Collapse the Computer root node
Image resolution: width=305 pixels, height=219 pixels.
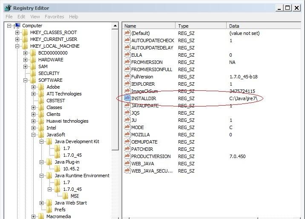tap(9, 26)
